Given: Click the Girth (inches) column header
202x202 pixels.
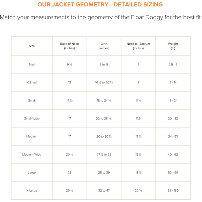Looking at the screenshot, I should pos(104,46).
